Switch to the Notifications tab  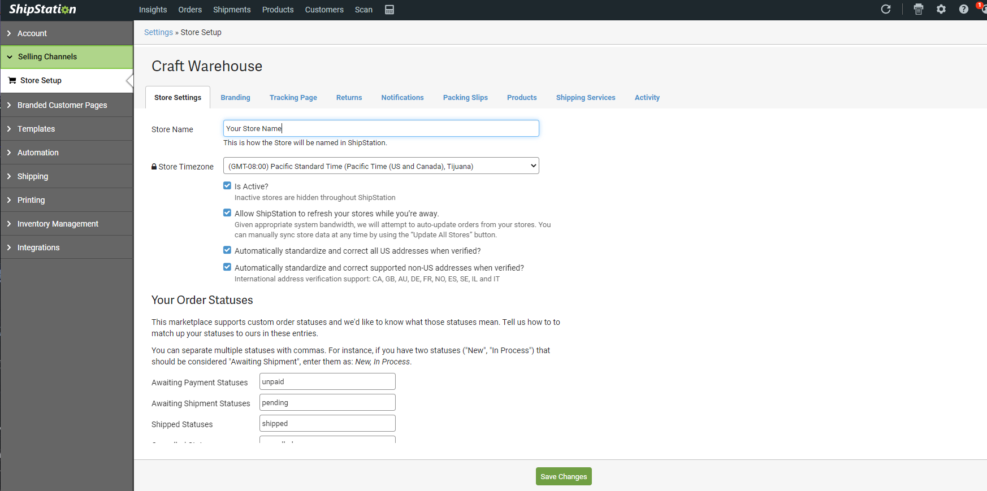402,97
